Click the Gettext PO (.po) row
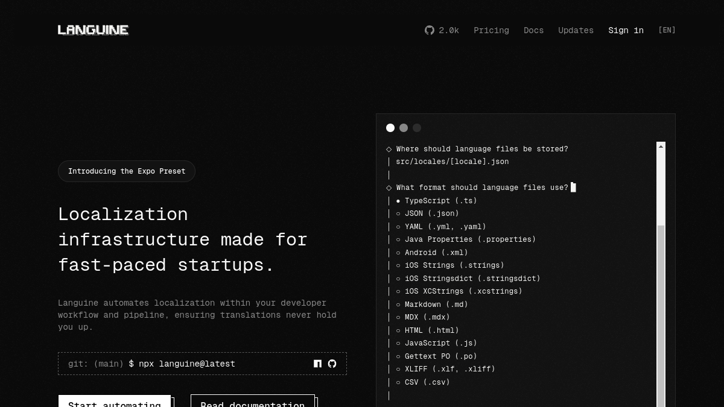Viewport: 724px width, 407px height. tap(436, 356)
